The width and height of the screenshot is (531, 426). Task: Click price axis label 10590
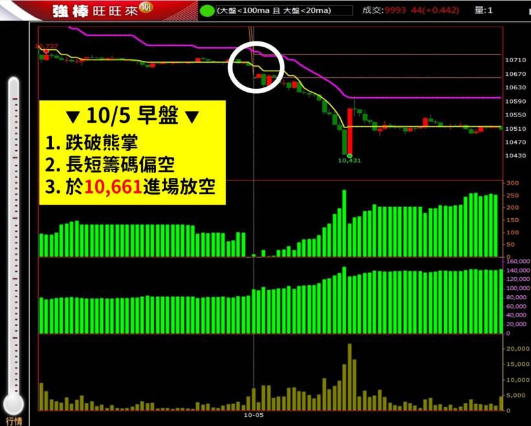pyautogui.click(x=515, y=101)
